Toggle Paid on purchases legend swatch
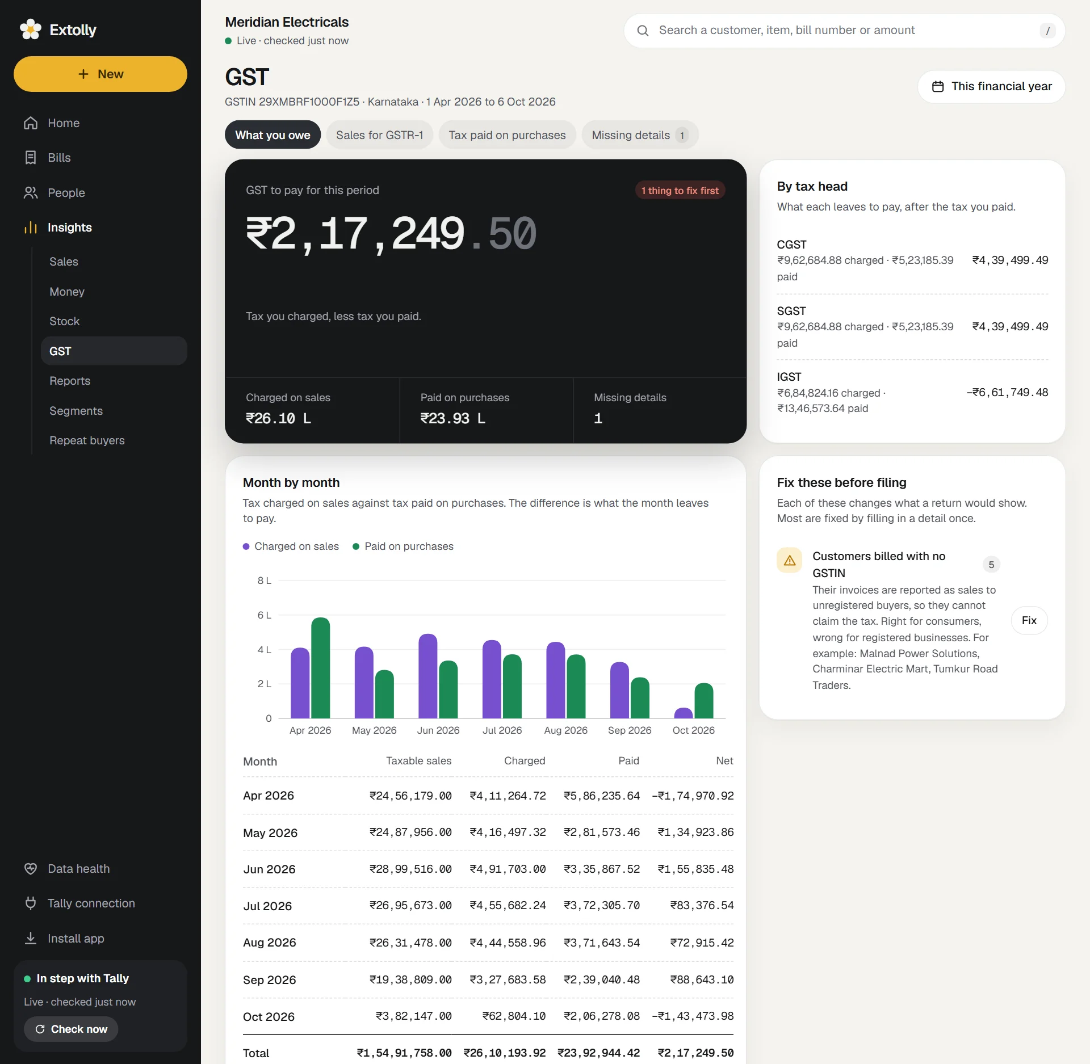Image resolution: width=1090 pixels, height=1064 pixels. tap(356, 546)
